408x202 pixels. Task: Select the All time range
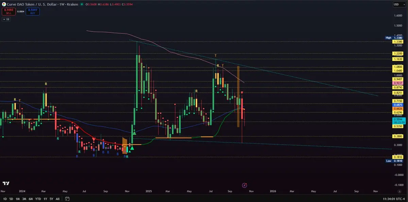(57, 199)
